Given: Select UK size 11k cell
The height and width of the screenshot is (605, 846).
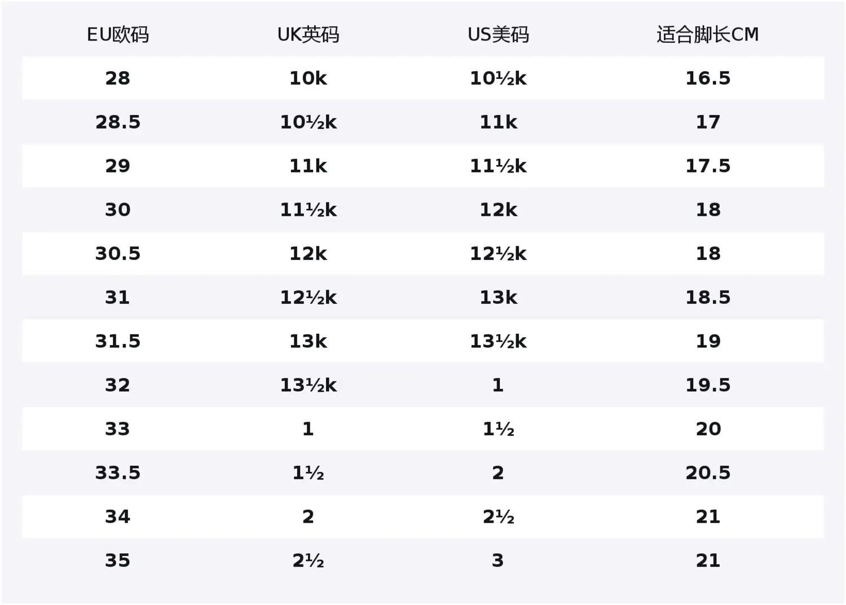Looking at the screenshot, I should (x=308, y=166).
